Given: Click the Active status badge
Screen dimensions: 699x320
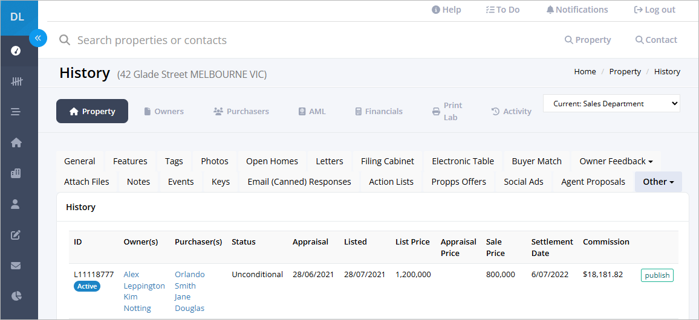Looking at the screenshot, I should (x=87, y=286).
